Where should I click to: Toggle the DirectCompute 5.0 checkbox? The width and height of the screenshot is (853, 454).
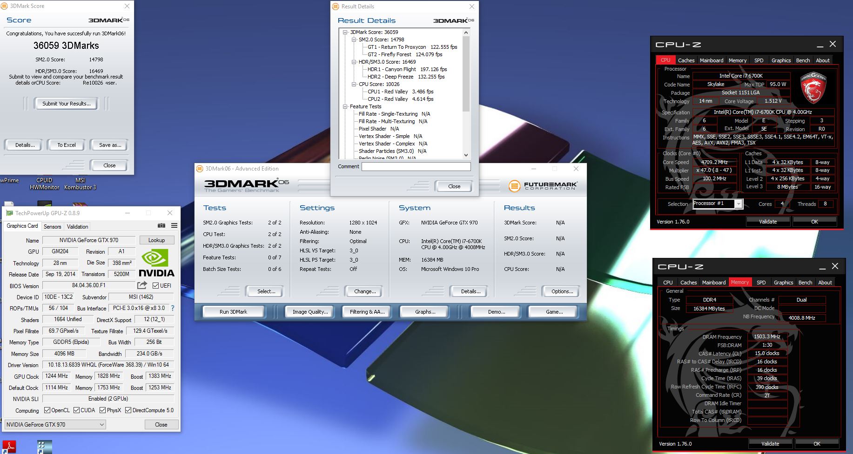128,410
